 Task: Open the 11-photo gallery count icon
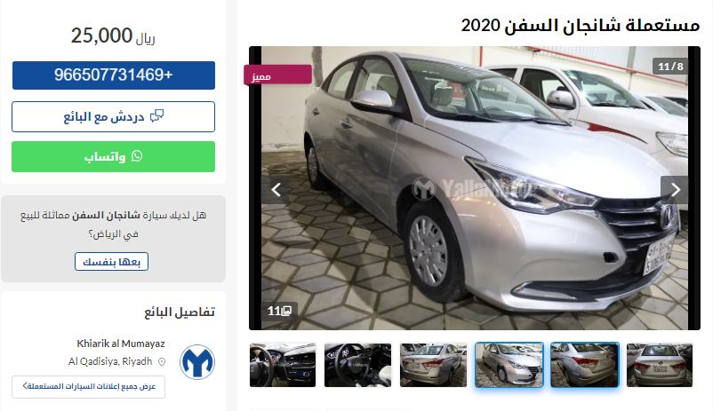point(279,311)
